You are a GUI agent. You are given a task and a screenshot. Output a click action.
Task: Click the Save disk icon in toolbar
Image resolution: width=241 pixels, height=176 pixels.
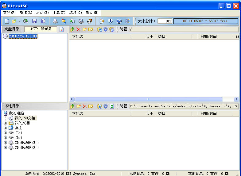point(34,21)
